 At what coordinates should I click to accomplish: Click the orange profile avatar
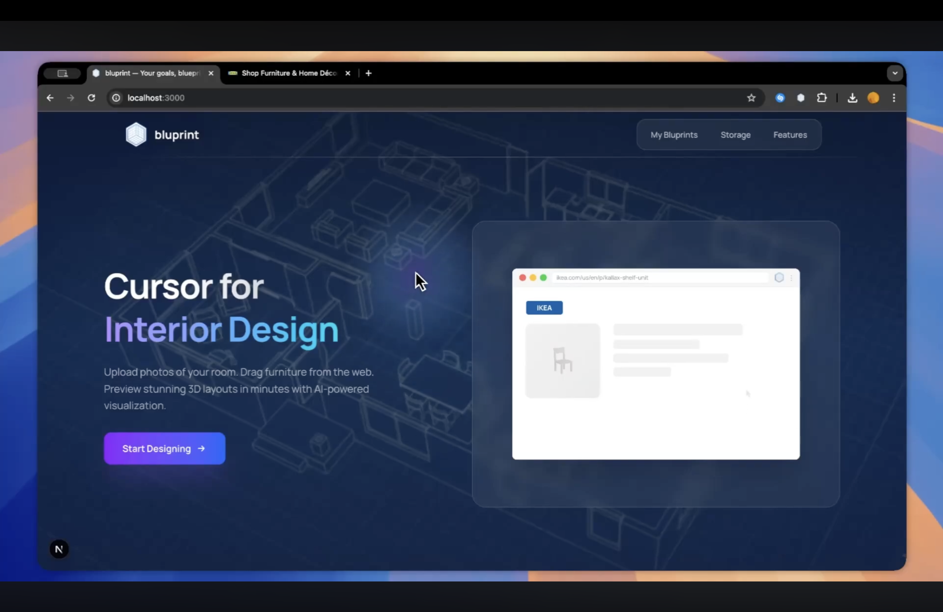pos(873,98)
